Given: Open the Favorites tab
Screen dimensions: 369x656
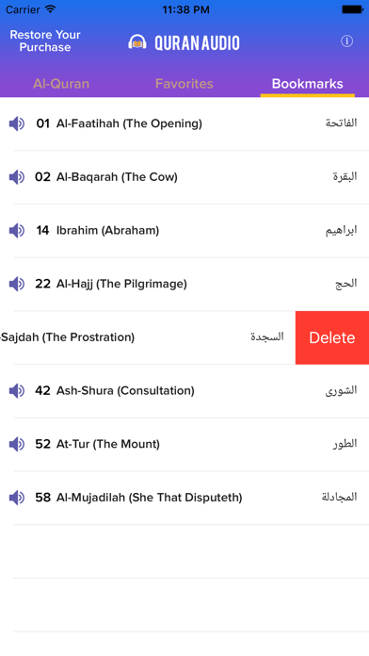Looking at the screenshot, I should pos(184,84).
